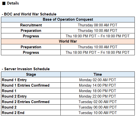Screen dimensions: 136x117
Task: Click the black square Details bullet icon
Action: point(4,3)
